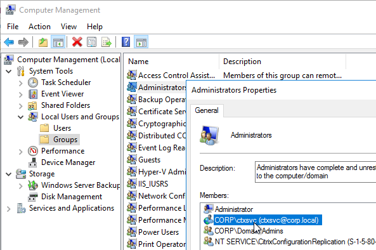Viewport: 376px width, 250px height.
Task: Click the Forward arrow toolbar icon
Action: pos(23,43)
